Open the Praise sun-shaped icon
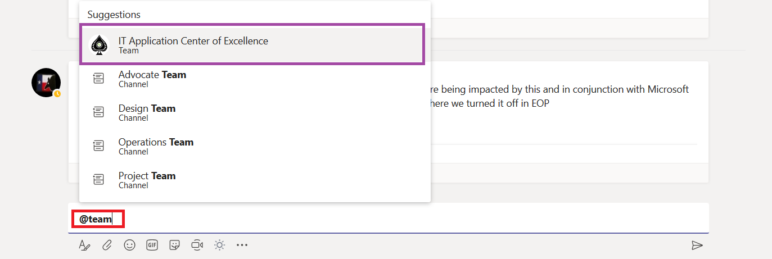Screen dimensions: 772x259 click(x=219, y=245)
